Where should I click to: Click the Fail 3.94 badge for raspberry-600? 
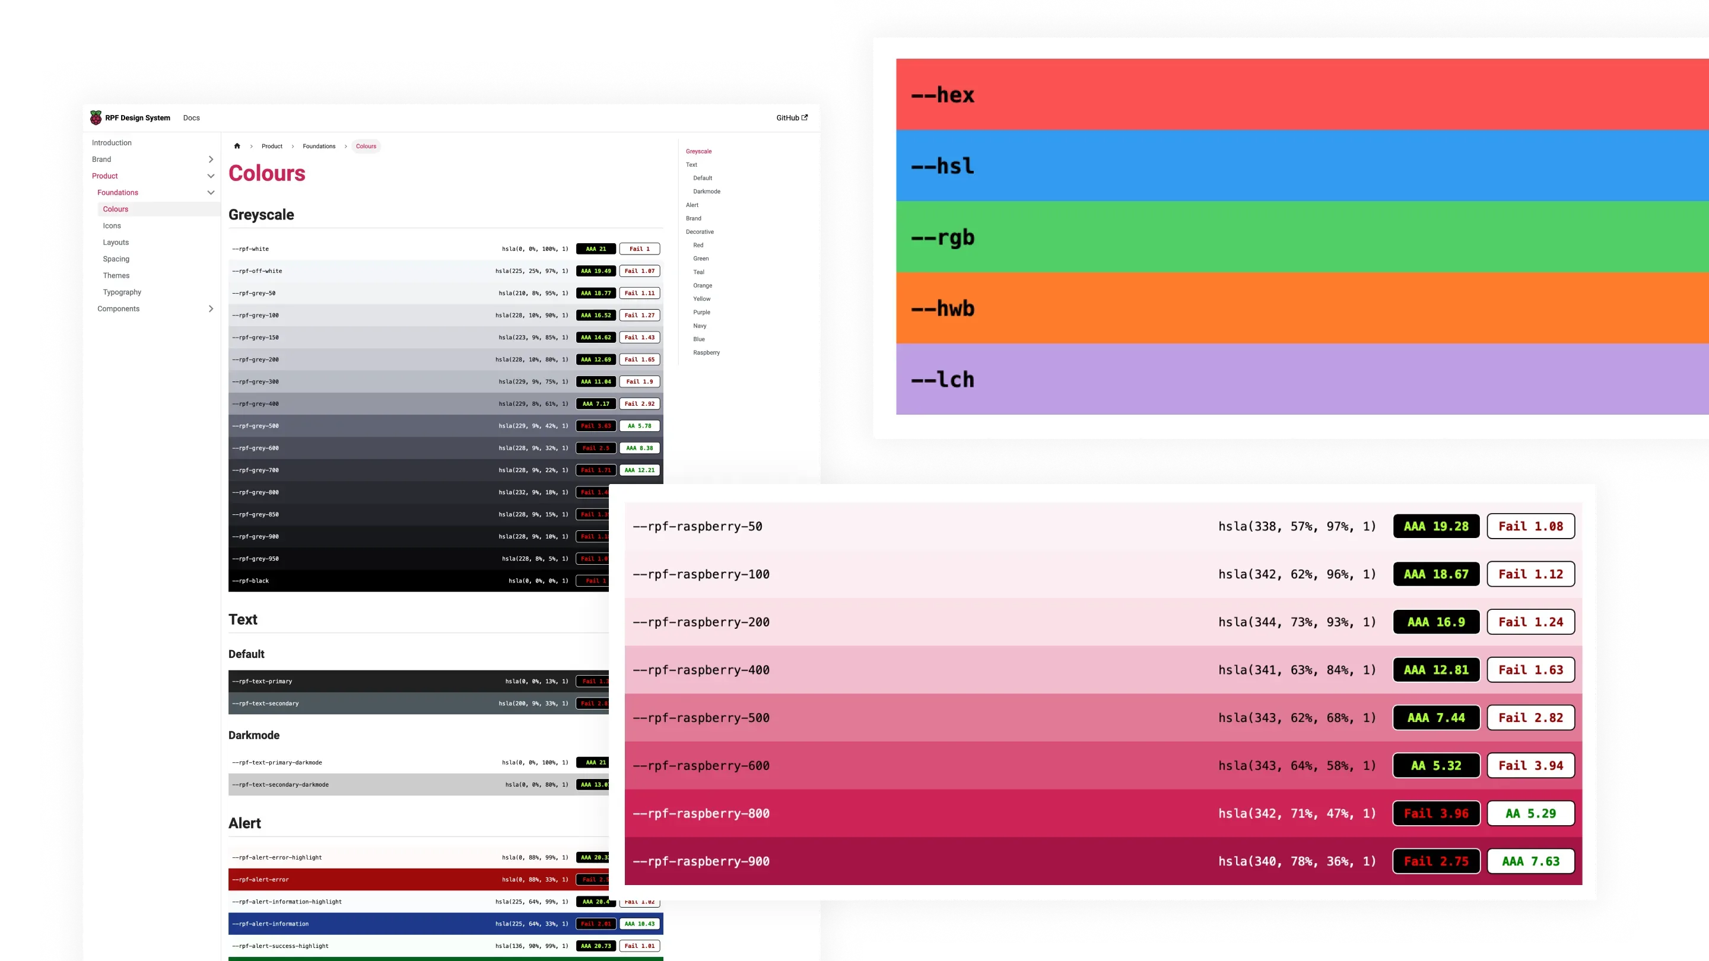[x=1530, y=765]
